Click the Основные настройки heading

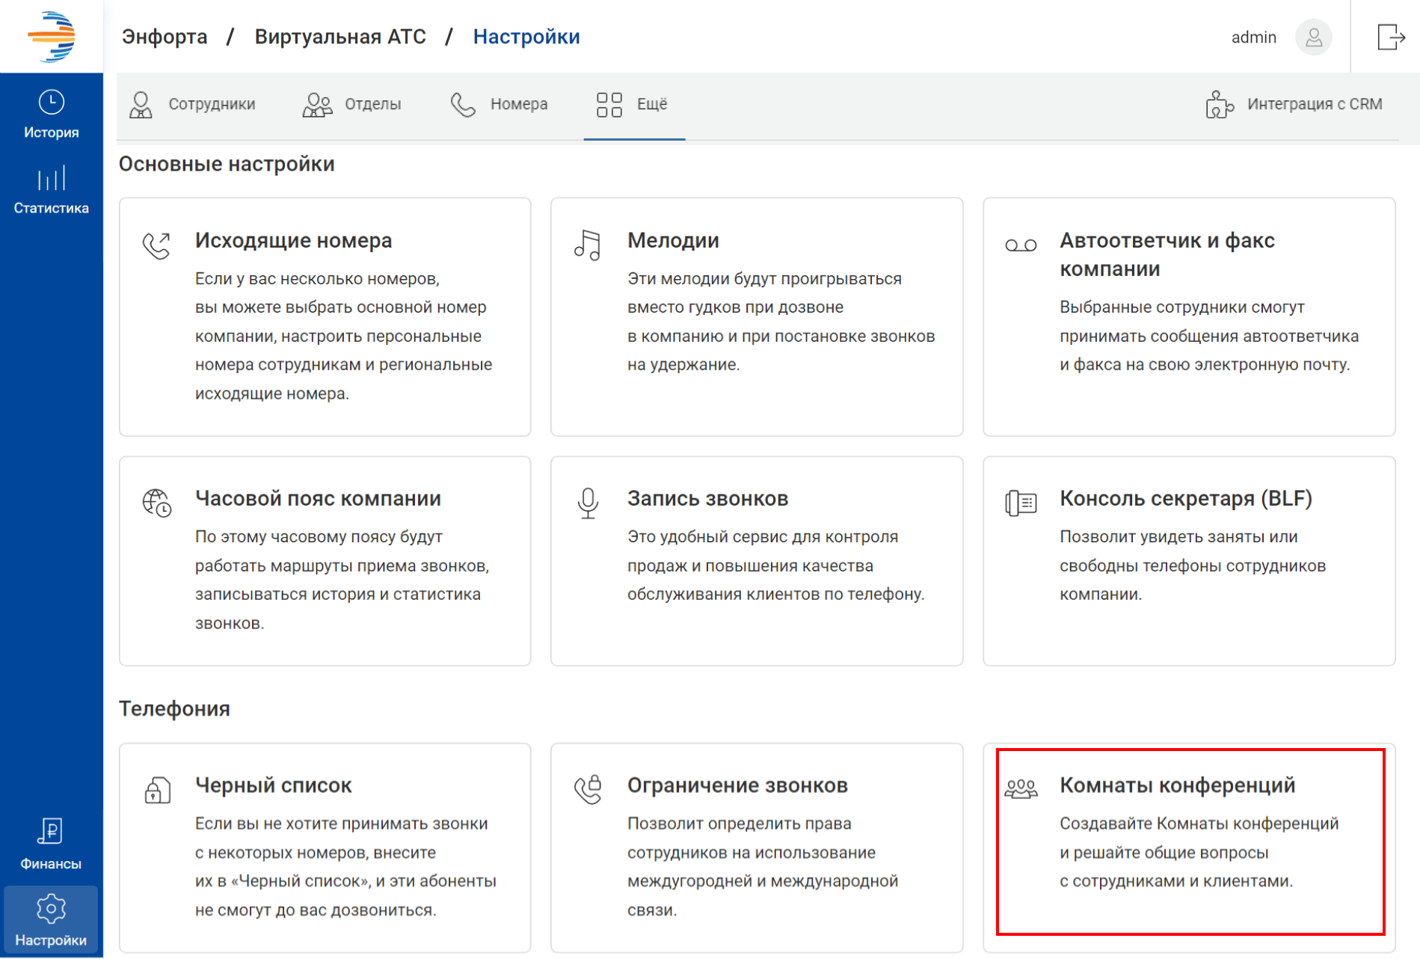[x=227, y=164]
